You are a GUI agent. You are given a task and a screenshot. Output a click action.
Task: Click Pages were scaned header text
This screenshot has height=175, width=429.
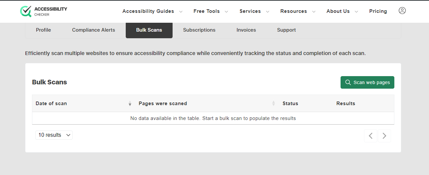pos(163,103)
